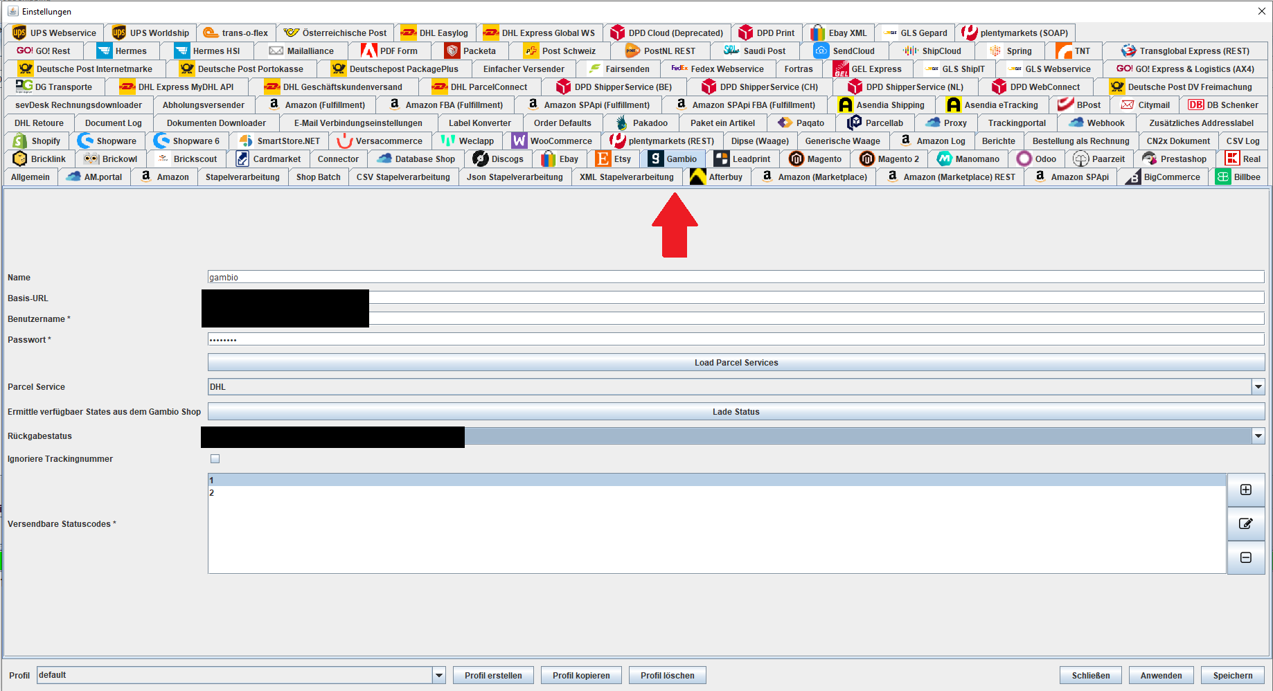The height and width of the screenshot is (691, 1273).
Task: Click the Profil kopieren button
Action: [x=581, y=675]
